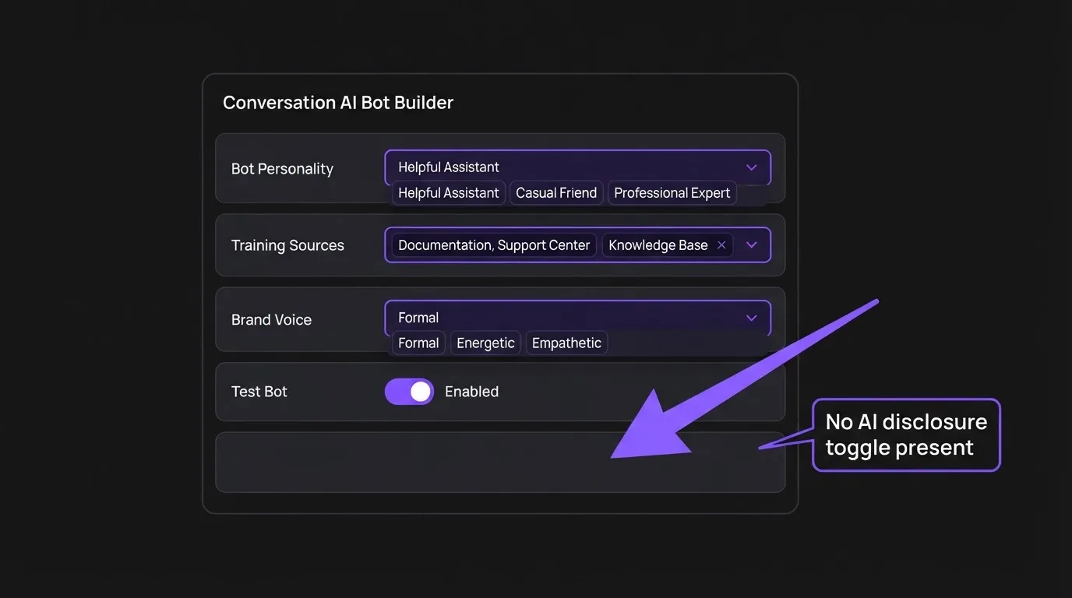Open the Brand Voice dropdown

pyautogui.click(x=577, y=318)
